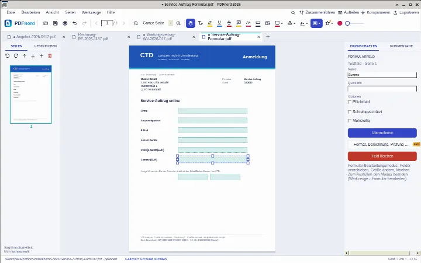Activate the highlight text tool
This screenshot has height=263, width=421.
210,23
